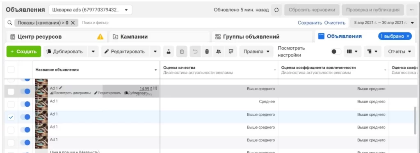Viewport: 420px width, 153px height.
Task: Uncheck the selected Ad 1 row checkbox
Action: tap(11, 117)
